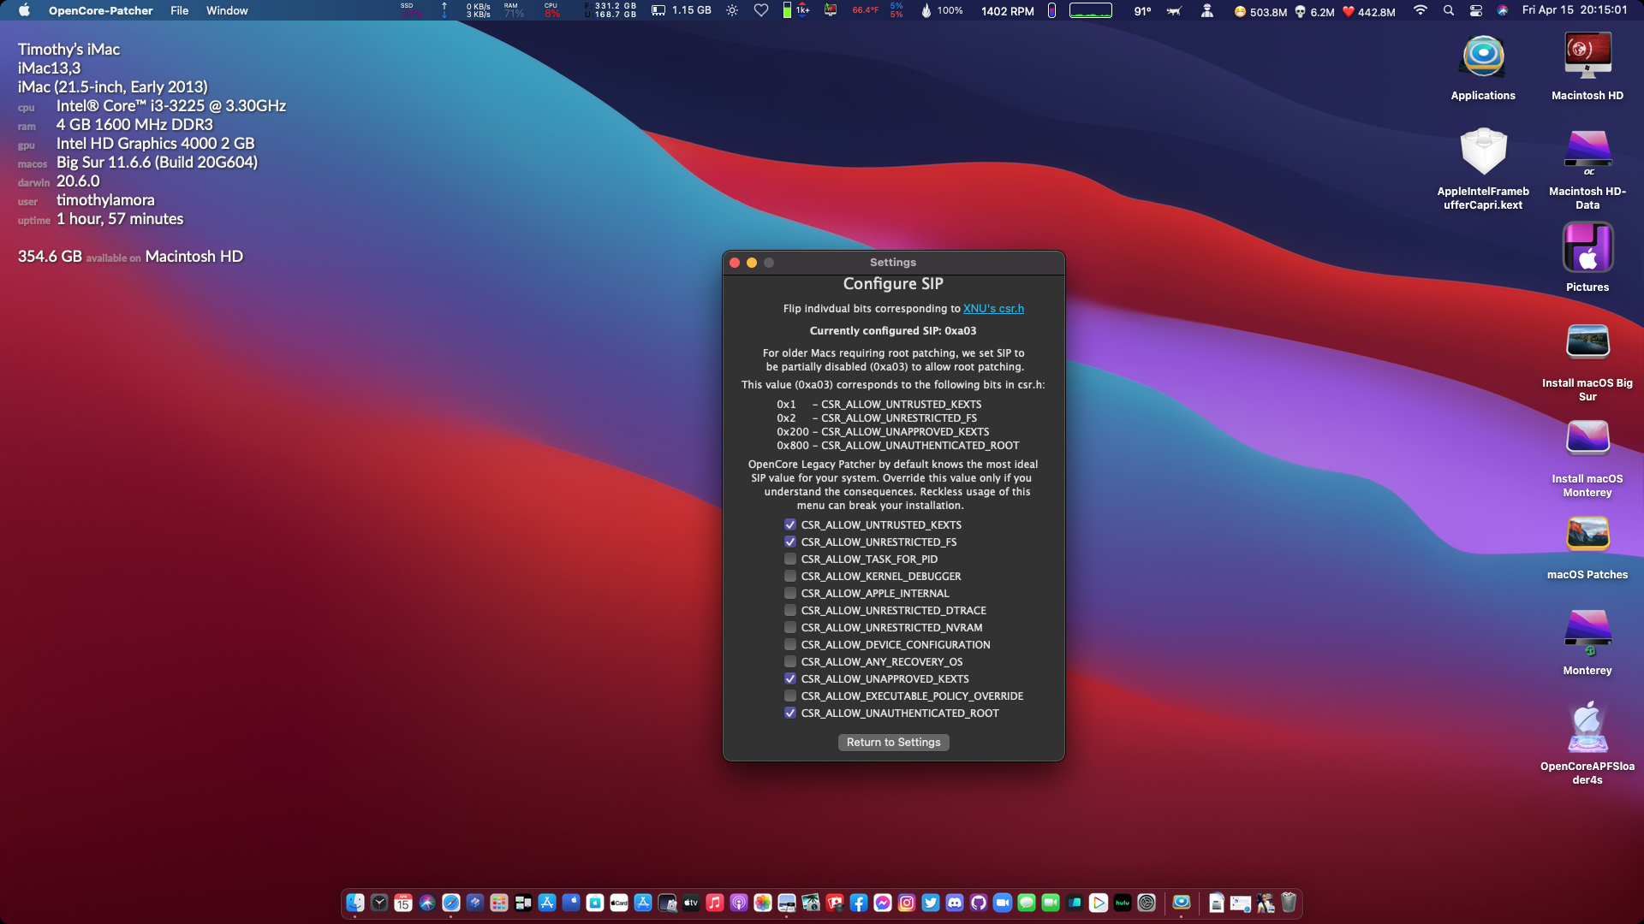Viewport: 1644px width, 924px height.
Task: Open Music app in the dock
Action: pos(715,903)
